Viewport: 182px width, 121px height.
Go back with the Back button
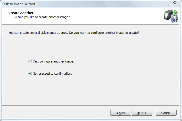(x=120, y=113)
